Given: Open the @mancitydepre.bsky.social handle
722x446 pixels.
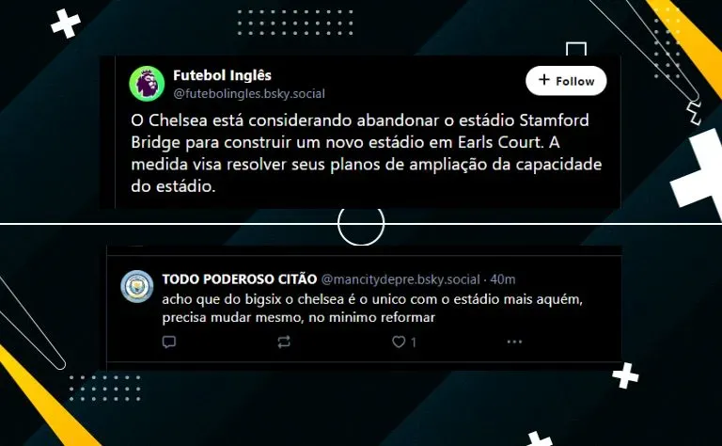Looking at the screenshot, I should (400, 279).
